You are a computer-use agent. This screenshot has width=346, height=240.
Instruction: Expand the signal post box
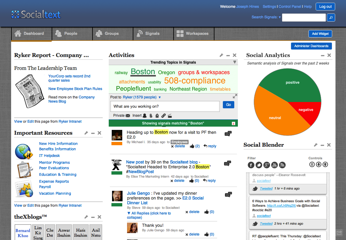point(235,96)
